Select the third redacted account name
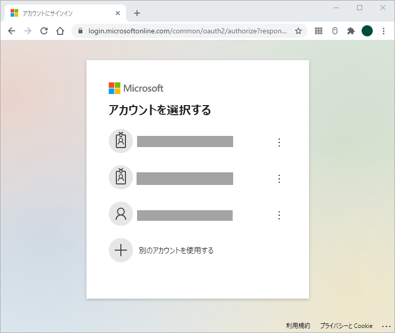This screenshot has width=395, height=333. click(x=185, y=215)
